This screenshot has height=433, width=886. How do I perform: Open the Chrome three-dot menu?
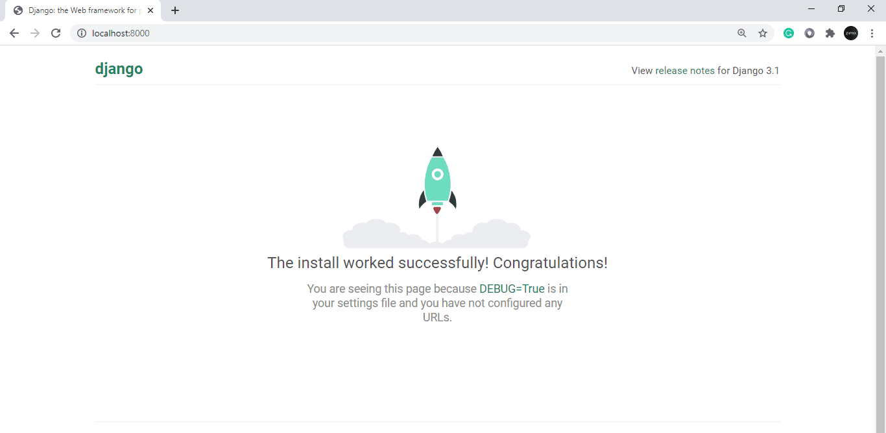pyautogui.click(x=872, y=32)
